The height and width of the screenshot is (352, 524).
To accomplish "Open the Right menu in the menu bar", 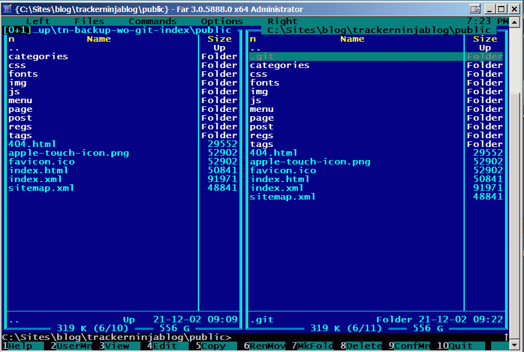I will pos(283,21).
